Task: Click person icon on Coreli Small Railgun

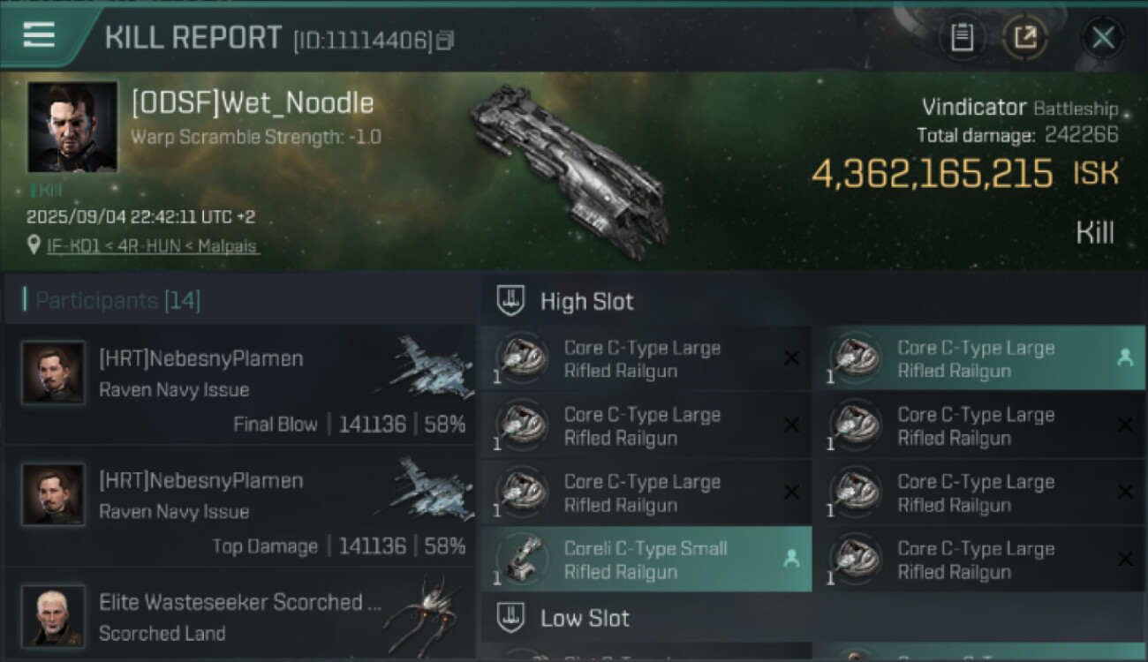Action: coord(791,558)
